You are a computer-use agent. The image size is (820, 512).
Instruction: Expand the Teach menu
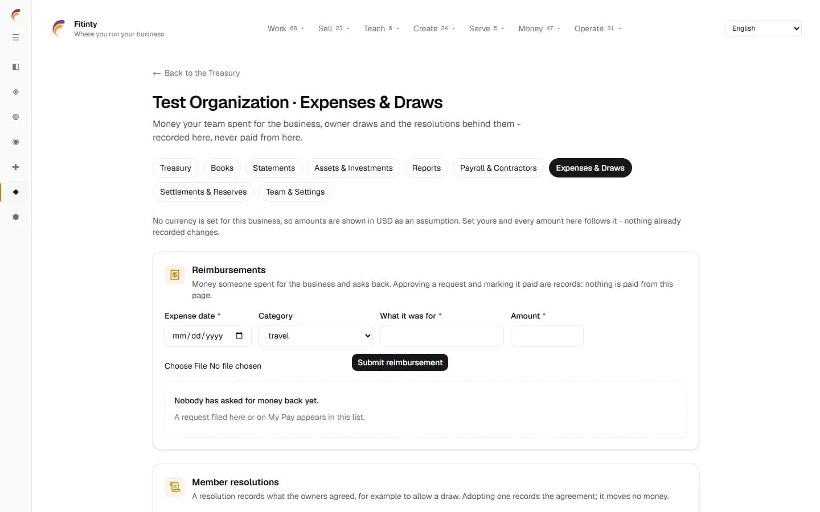[x=381, y=28]
